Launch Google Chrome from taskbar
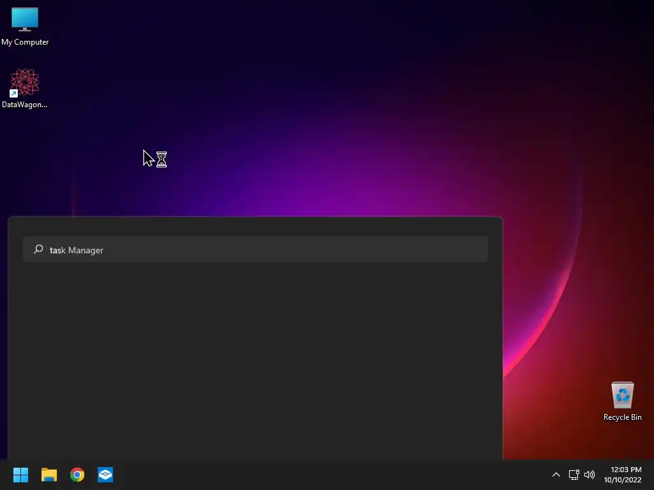 (77, 475)
